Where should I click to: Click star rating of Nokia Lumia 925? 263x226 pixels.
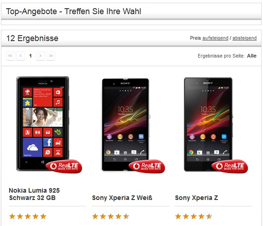tap(28, 216)
